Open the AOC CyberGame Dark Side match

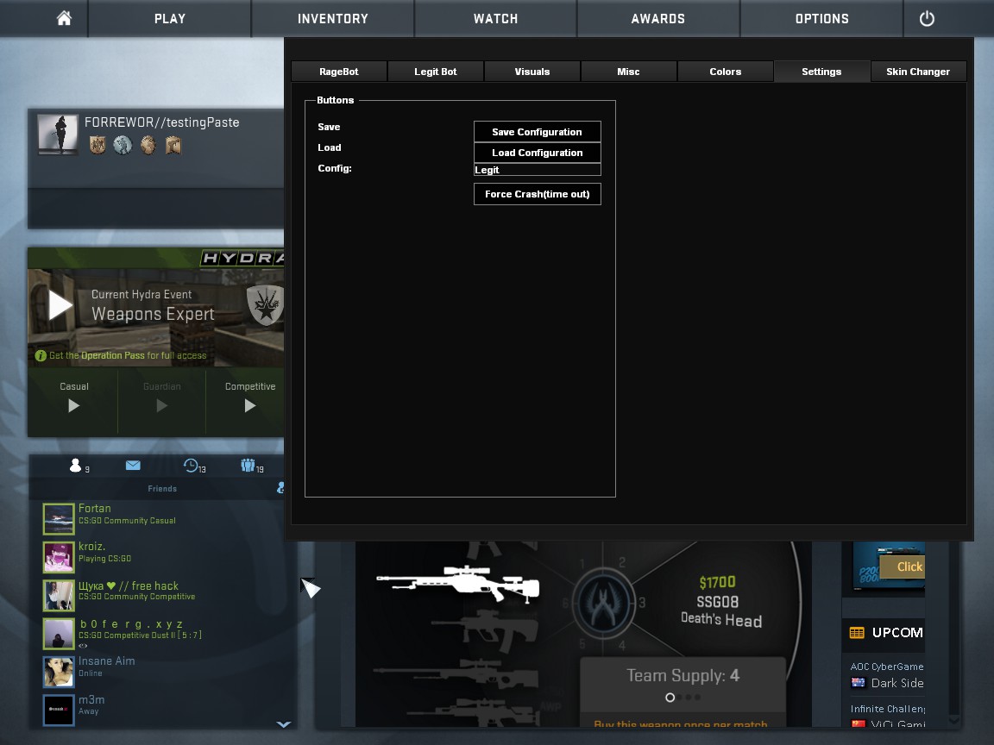(x=887, y=675)
